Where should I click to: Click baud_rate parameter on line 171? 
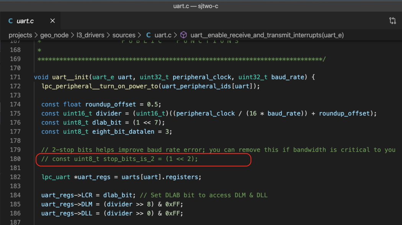pos(288,77)
